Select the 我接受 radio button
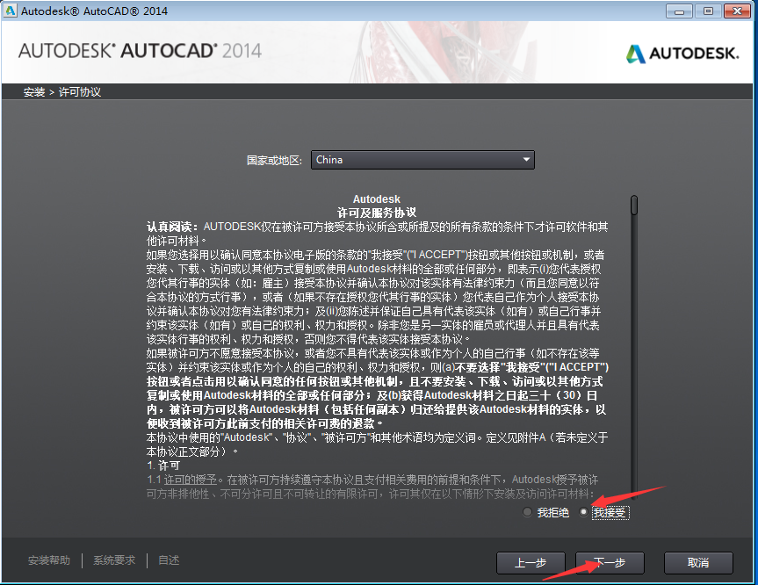 point(583,512)
